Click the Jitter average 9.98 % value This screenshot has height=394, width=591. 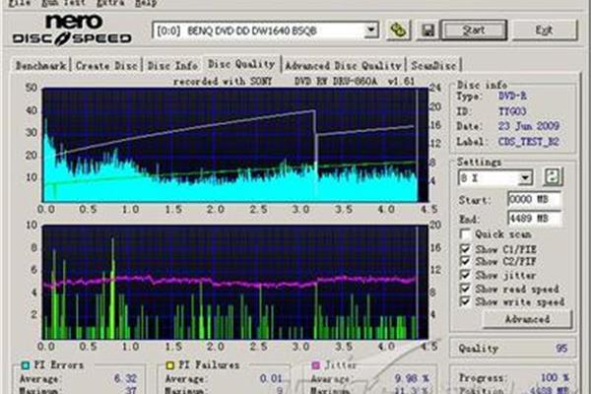click(411, 378)
